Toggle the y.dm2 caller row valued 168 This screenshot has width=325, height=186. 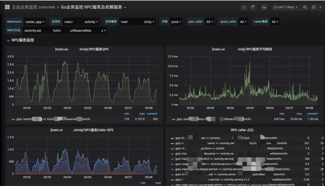(228, 159)
